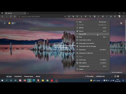126x94 pixels.
Task: Open the Headings only dropdown
Action: point(104,76)
